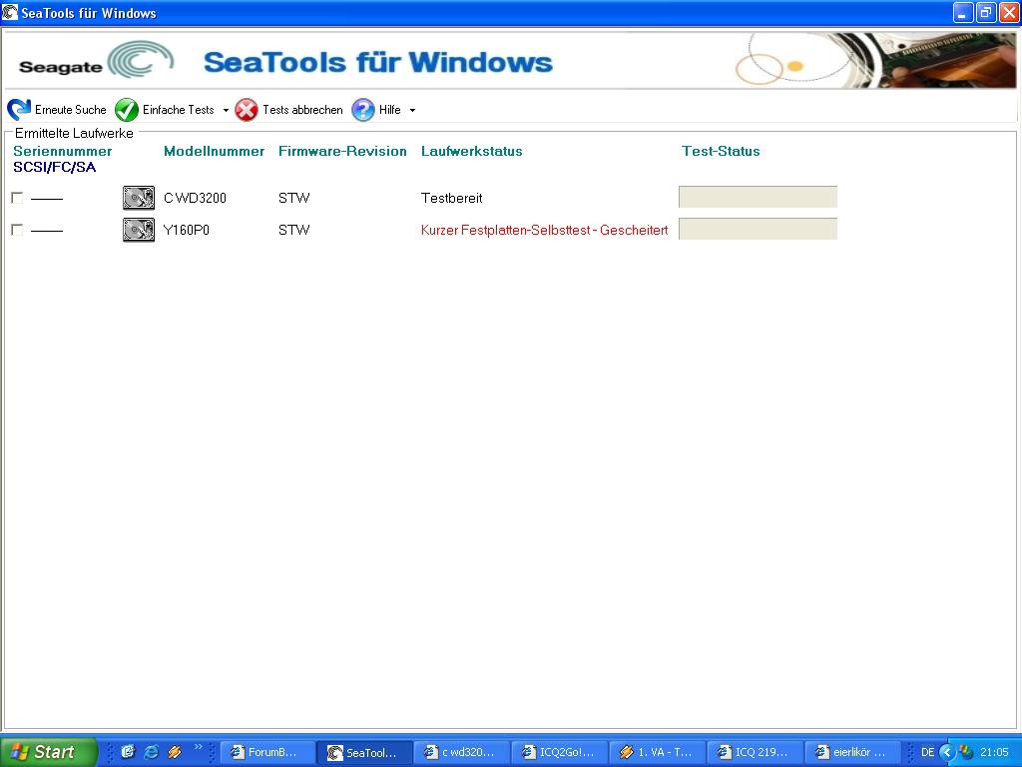Click the system tray icon beside the clock
Image resolution: width=1022 pixels, height=767 pixels.
pyautogui.click(x=966, y=752)
